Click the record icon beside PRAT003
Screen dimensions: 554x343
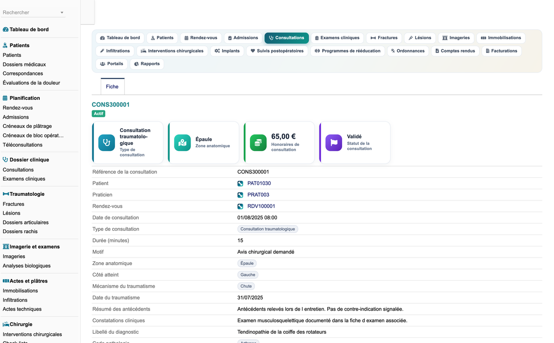241,195
